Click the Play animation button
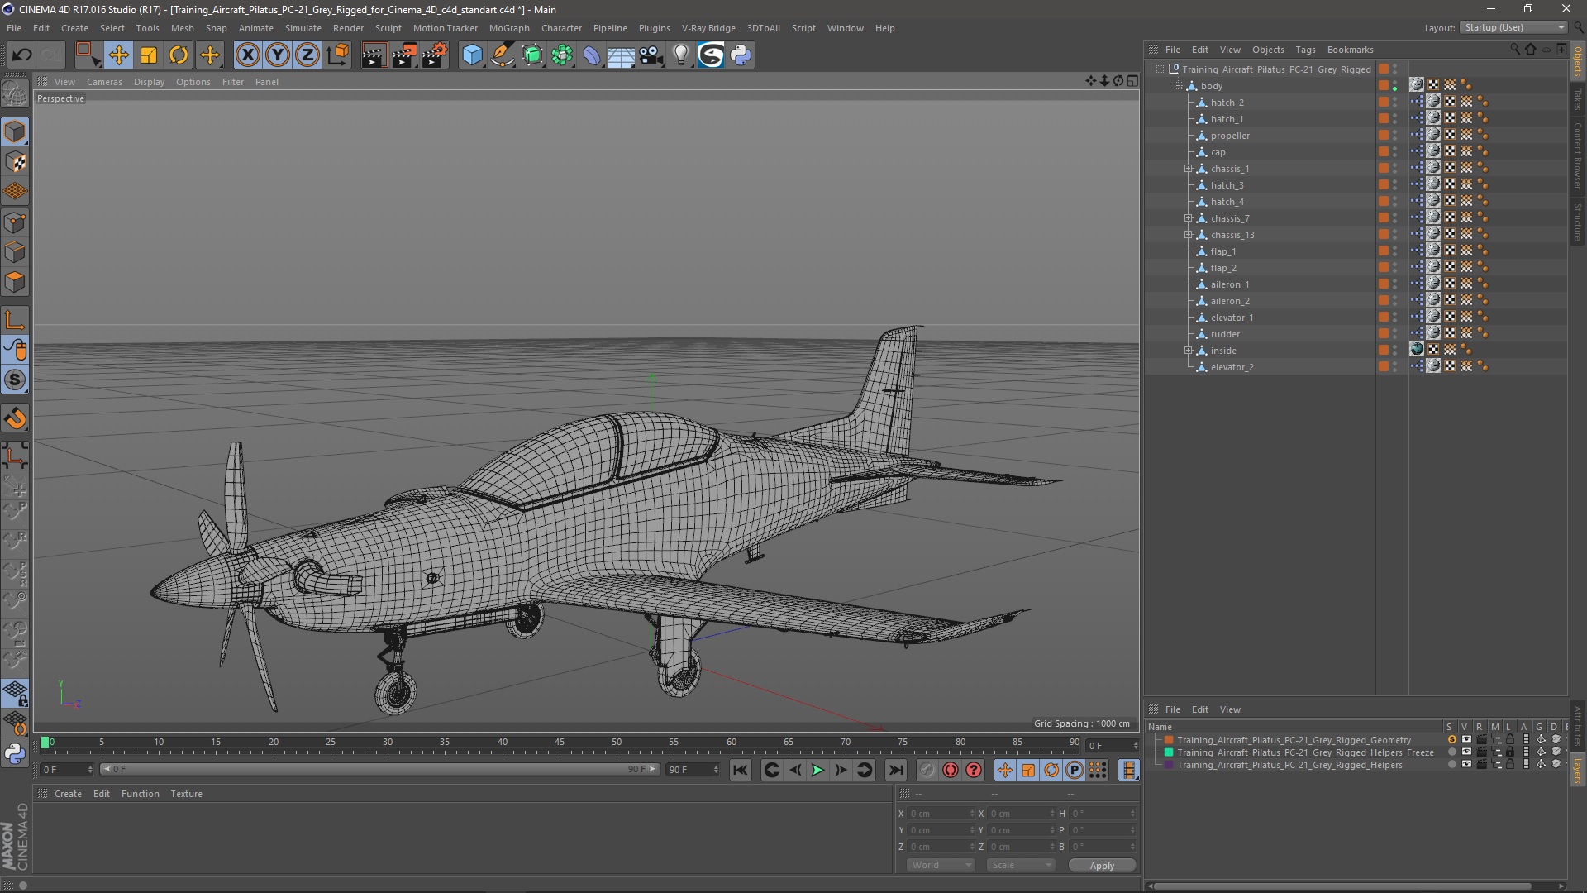Viewport: 1587px width, 893px height. point(817,771)
